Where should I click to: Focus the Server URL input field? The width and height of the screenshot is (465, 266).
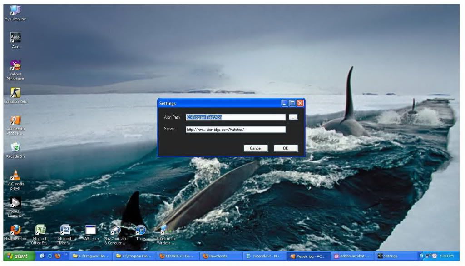pos(236,130)
